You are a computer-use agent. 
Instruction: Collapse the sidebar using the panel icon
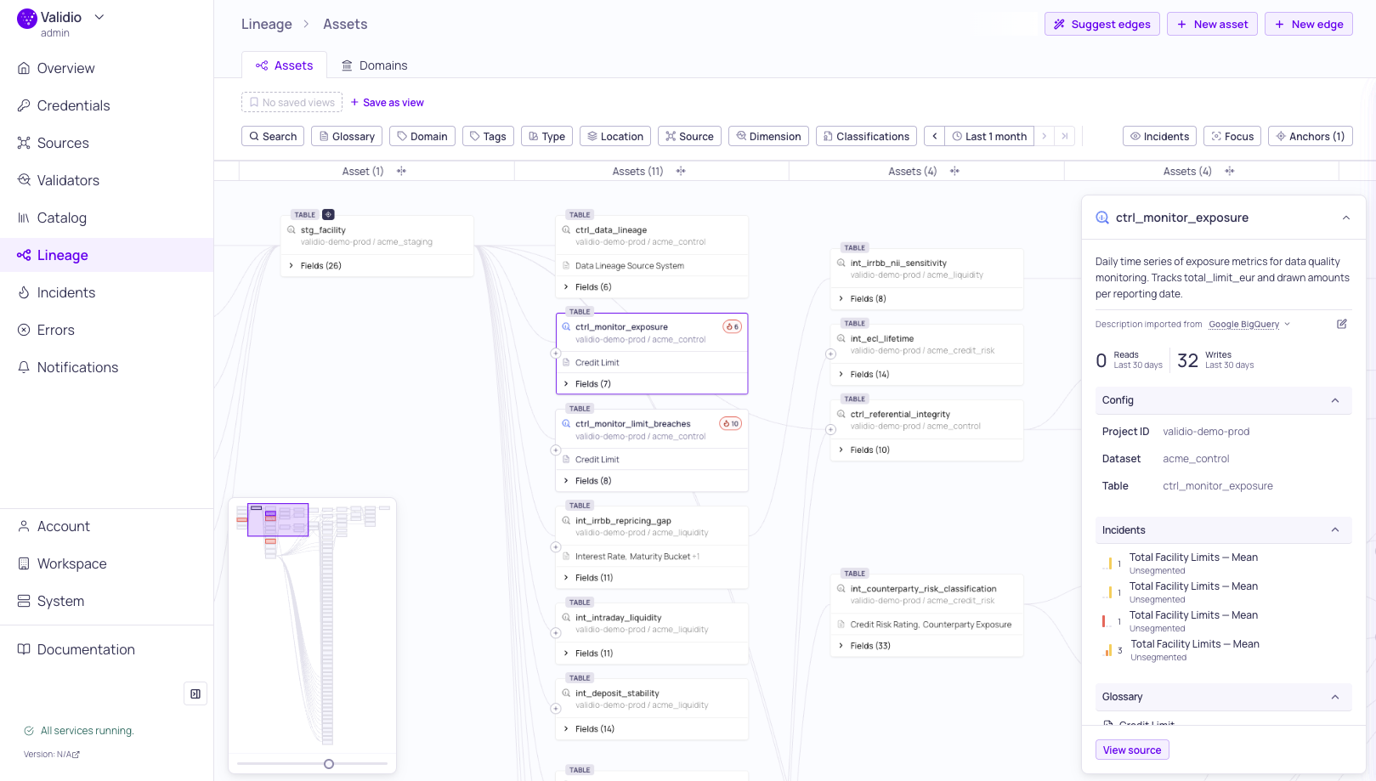coord(195,694)
